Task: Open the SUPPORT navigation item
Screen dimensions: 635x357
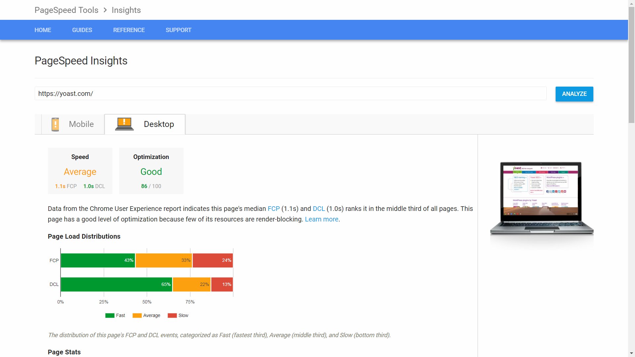Action: (179, 30)
